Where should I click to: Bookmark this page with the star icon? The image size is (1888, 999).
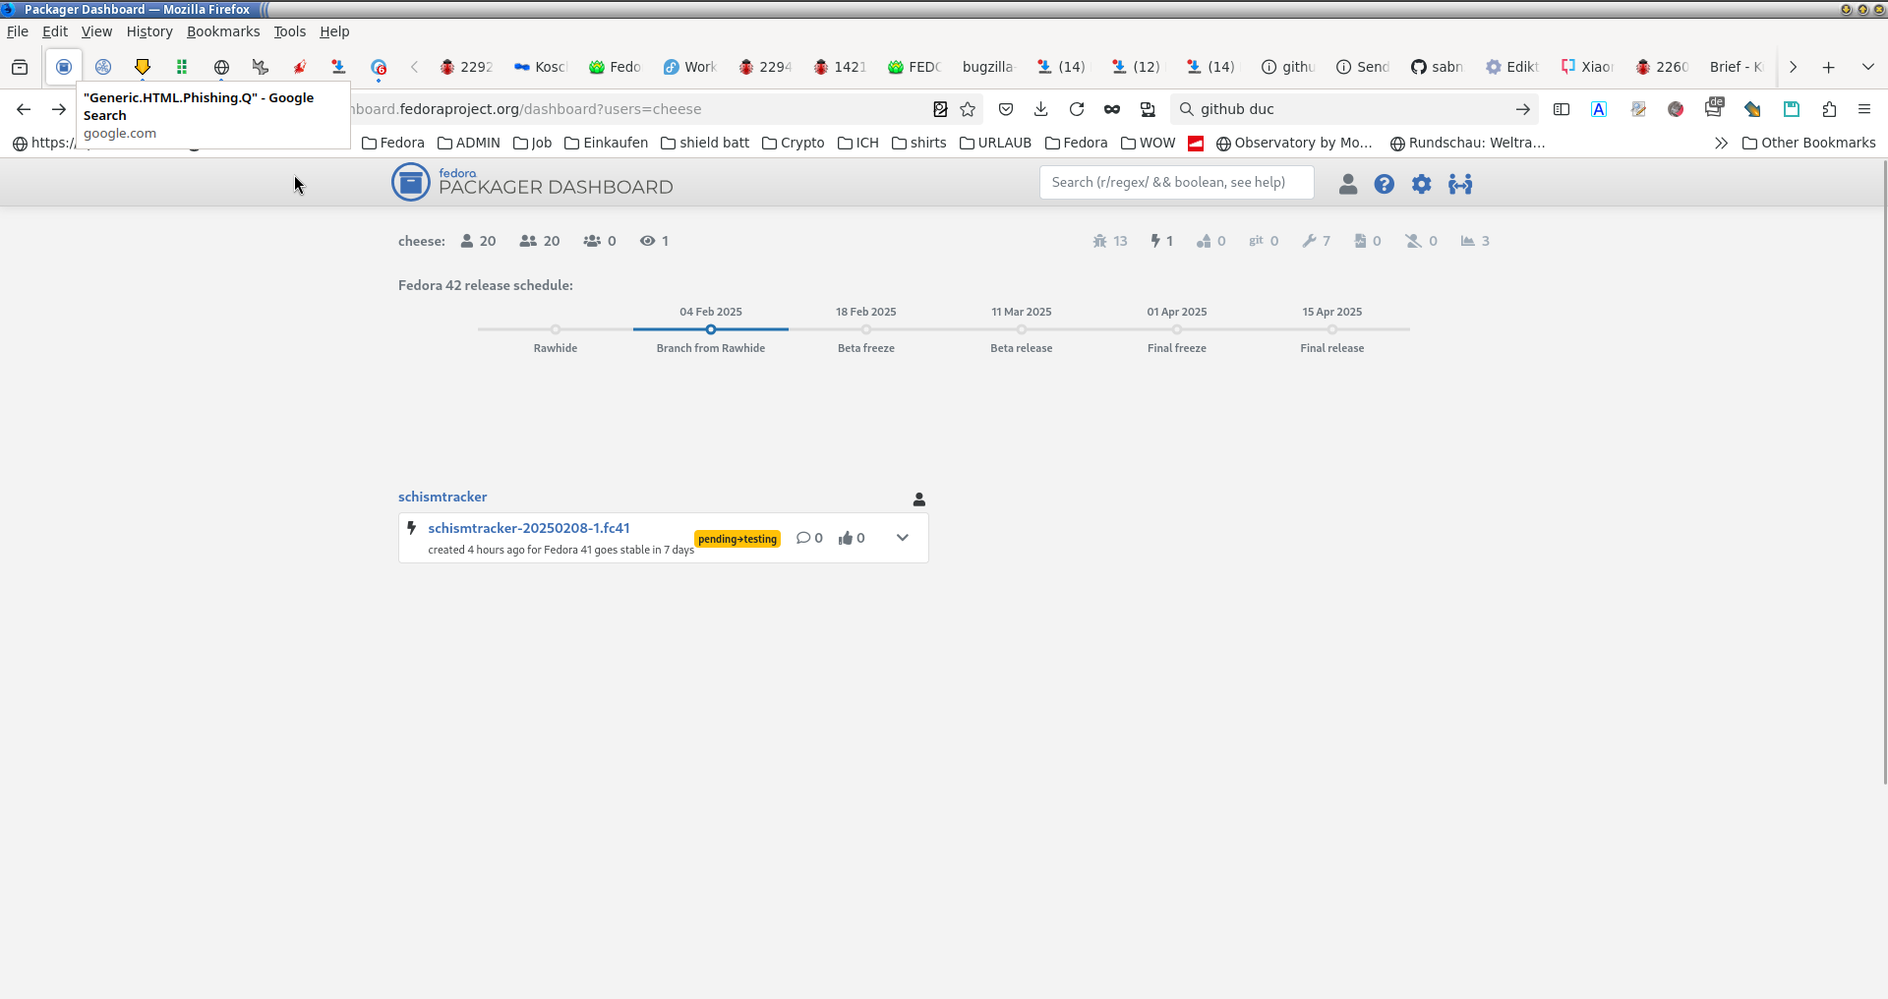[968, 109]
